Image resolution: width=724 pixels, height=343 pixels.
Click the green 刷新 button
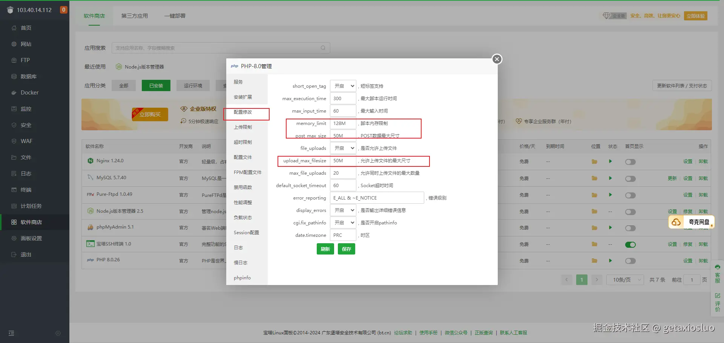point(325,249)
